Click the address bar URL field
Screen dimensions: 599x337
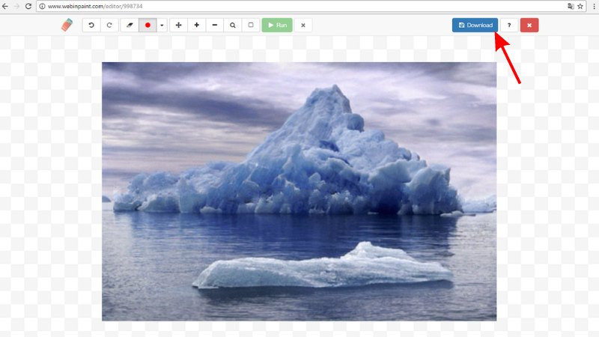tap(311, 6)
